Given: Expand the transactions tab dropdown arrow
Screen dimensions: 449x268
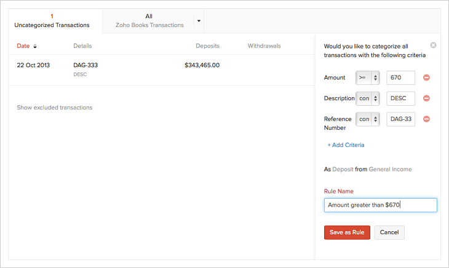Looking at the screenshot, I should (199, 21).
